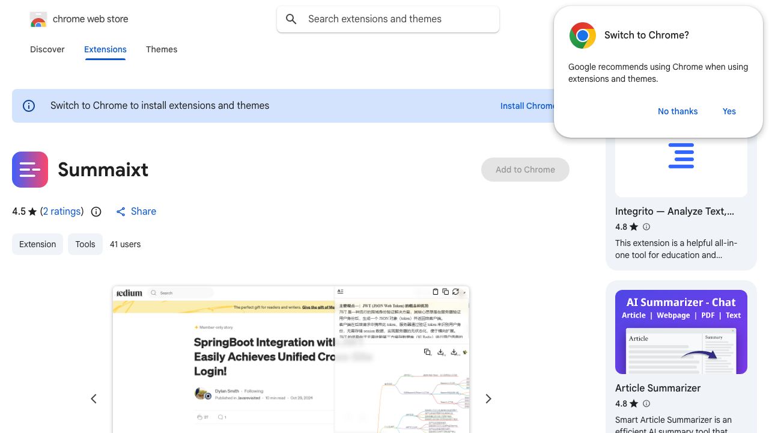769x433 pixels.
Task: Open the 2 ratings link
Action: pyautogui.click(x=62, y=212)
